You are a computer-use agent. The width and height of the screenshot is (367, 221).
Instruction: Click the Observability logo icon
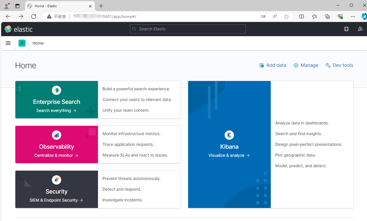pos(57,135)
